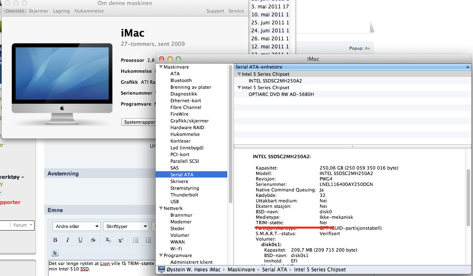Screen dimensions: 473x276
Task: Select Kortleser in the sidebar
Action: (x=181, y=141)
